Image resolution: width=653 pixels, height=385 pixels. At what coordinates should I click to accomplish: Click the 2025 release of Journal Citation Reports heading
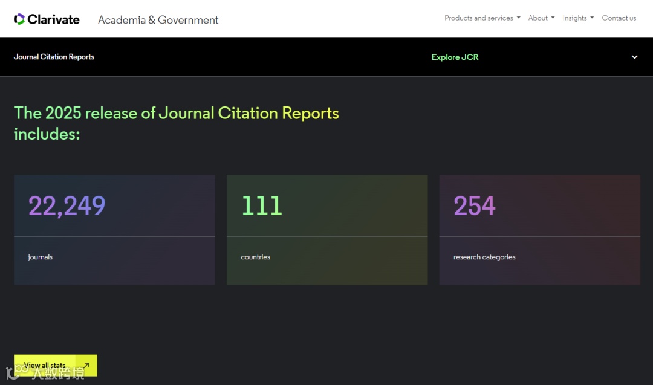coord(176,123)
